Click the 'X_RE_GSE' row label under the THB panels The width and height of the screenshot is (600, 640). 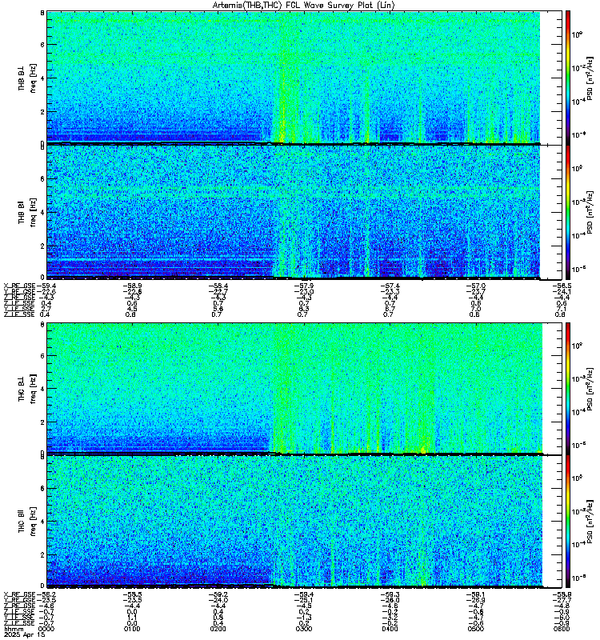click(x=19, y=286)
